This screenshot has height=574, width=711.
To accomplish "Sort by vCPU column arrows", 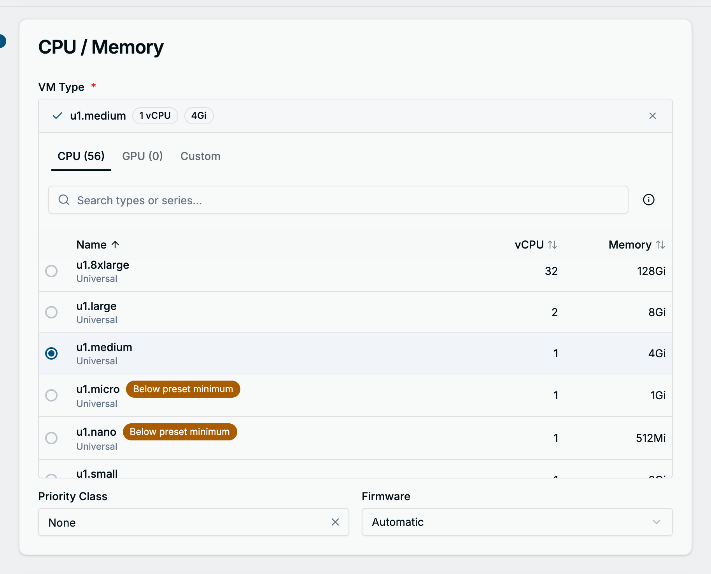I will pos(552,245).
